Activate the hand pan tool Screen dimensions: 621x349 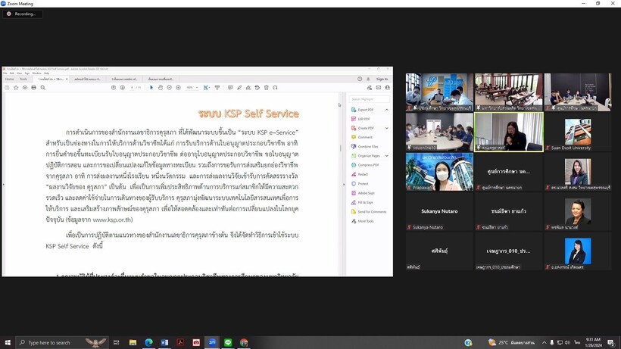click(161, 88)
